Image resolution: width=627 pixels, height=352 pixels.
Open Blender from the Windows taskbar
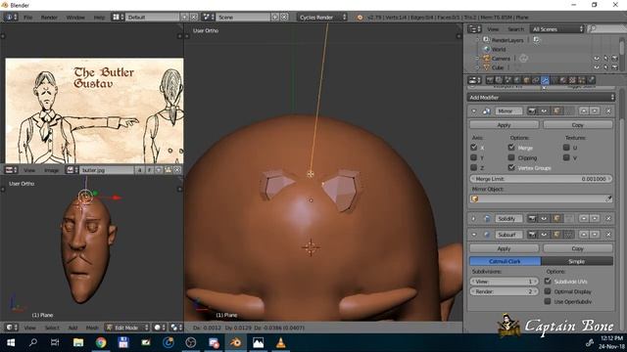click(x=236, y=343)
